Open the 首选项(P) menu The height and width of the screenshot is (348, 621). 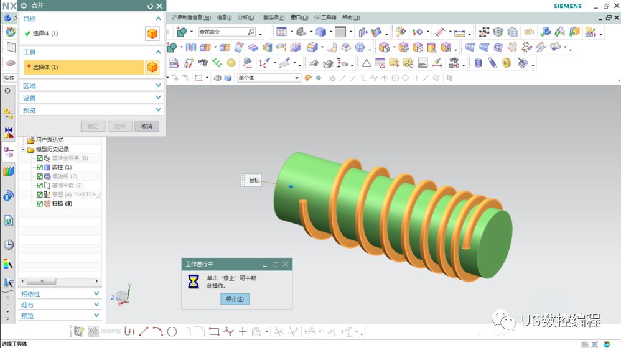tap(273, 17)
